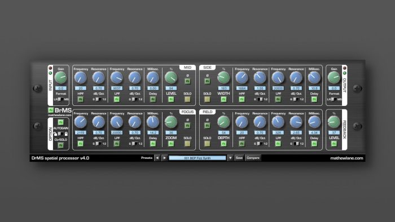This screenshot has height=222, width=395.
Task: Click the FIELD LPF Resonance knob
Action: click(x=296, y=122)
